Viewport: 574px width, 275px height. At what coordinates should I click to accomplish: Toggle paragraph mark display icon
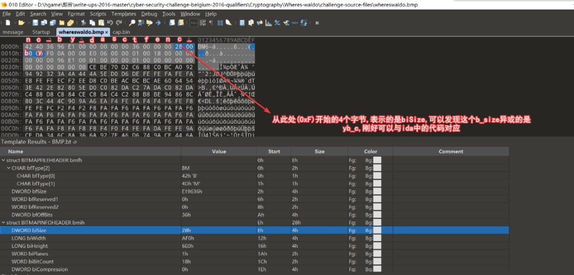pyautogui.click(x=211, y=23)
